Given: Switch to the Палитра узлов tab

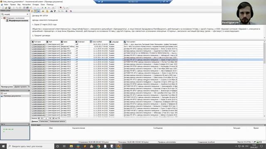Looking at the screenshot, I should pos(7,87).
